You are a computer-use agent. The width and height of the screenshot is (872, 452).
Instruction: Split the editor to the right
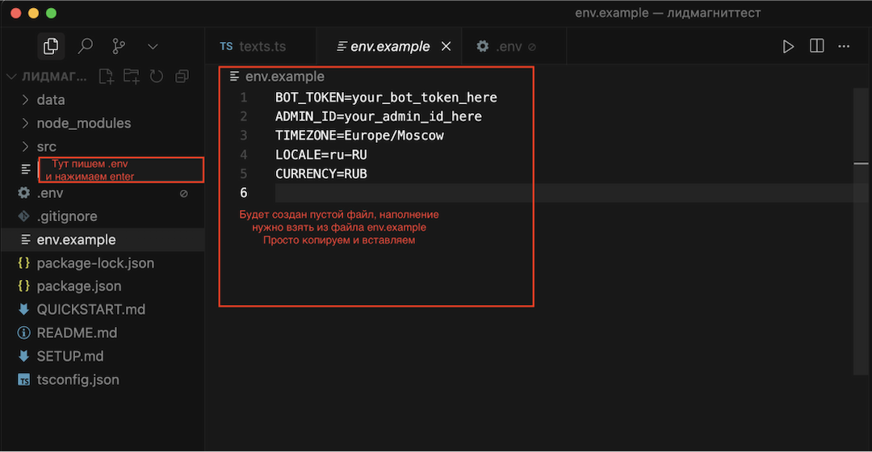click(816, 47)
